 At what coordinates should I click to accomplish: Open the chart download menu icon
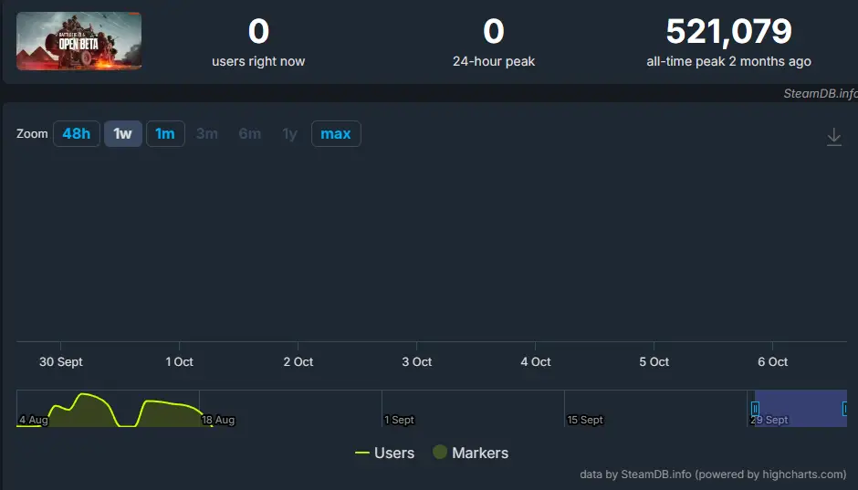tap(833, 137)
